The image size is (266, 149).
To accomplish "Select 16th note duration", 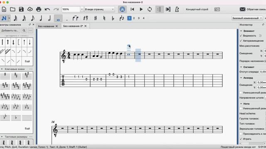I will pos(24,18).
